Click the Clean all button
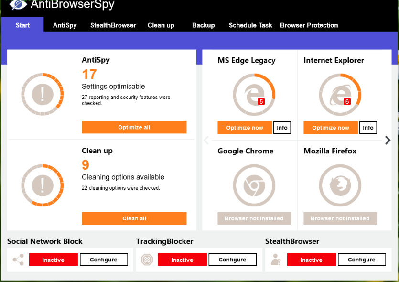The width and height of the screenshot is (399, 282). pos(134,218)
